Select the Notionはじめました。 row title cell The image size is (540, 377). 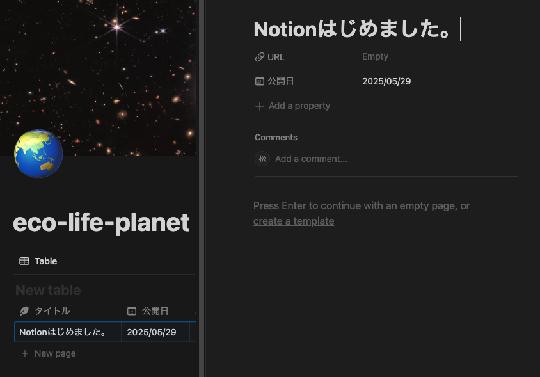pyautogui.click(x=64, y=332)
